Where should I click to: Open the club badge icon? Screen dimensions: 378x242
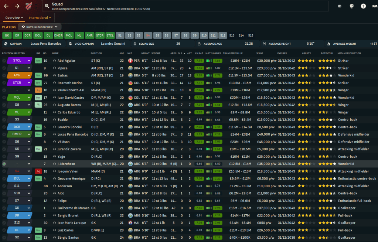click(x=28, y=6)
